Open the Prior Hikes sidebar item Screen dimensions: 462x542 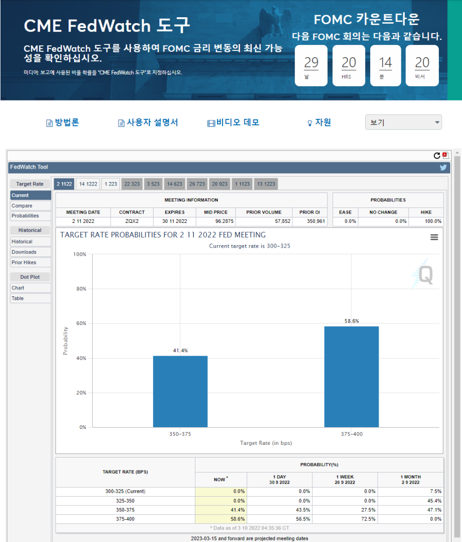click(x=31, y=262)
